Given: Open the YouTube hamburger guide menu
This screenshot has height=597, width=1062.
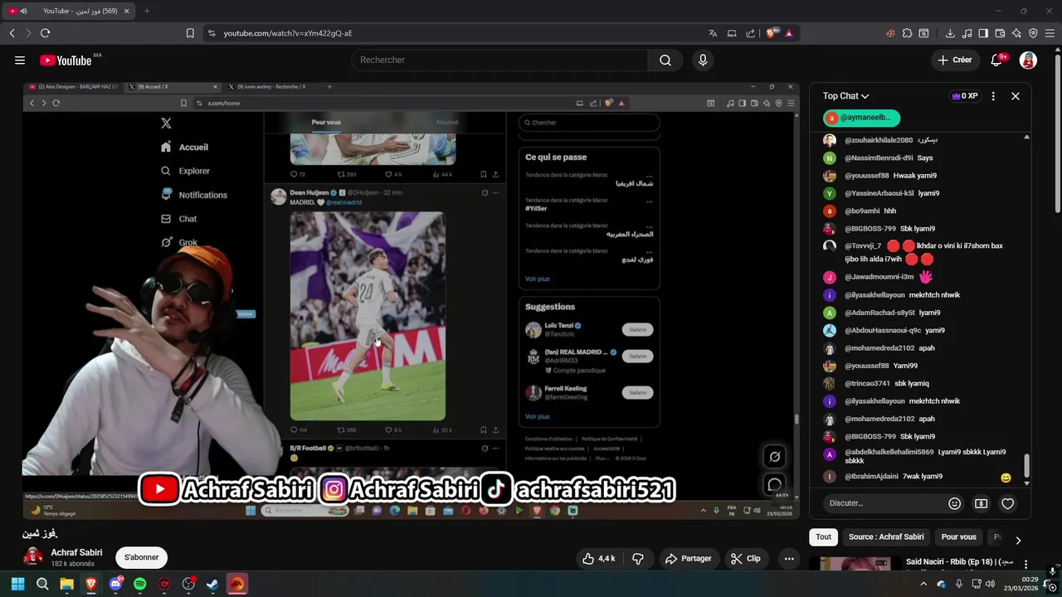Looking at the screenshot, I should point(20,60).
